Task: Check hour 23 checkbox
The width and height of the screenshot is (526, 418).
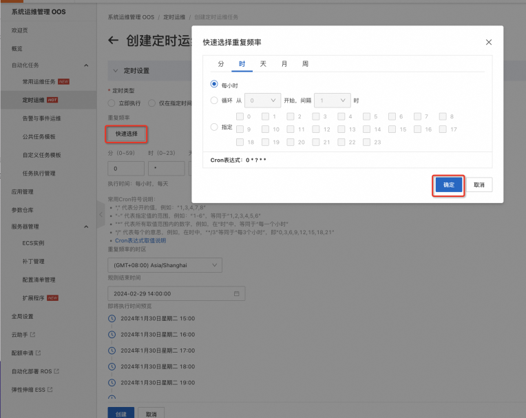Action: (x=367, y=143)
